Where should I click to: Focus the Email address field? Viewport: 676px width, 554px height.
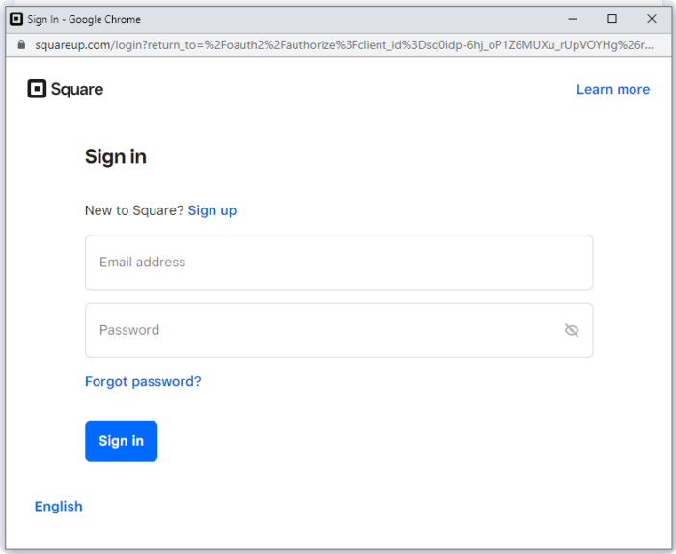click(x=338, y=263)
